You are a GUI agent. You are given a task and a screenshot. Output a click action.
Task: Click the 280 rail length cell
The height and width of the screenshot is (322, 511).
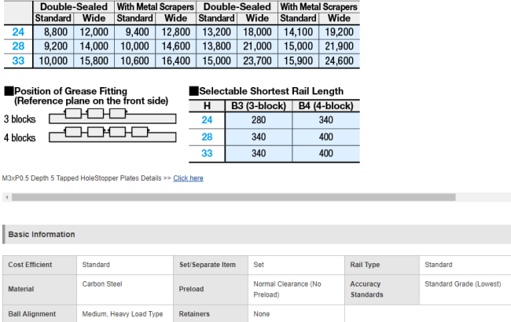click(x=258, y=120)
